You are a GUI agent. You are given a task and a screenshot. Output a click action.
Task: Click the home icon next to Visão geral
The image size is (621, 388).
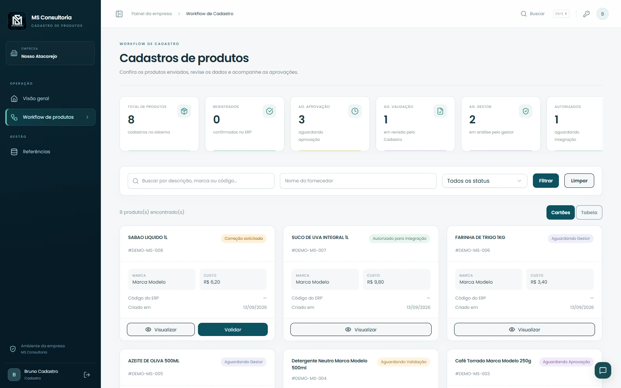tap(14, 99)
